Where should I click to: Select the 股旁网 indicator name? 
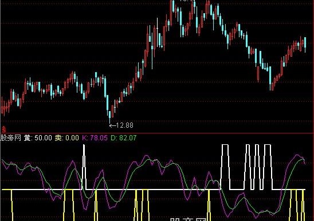pyautogui.click(x=11, y=138)
